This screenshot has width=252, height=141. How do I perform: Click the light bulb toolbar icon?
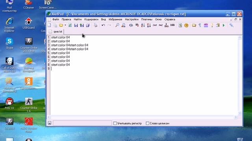(x=212, y=25)
